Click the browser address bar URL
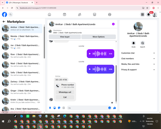The width and height of the screenshot is (161, 129). click(x=38, y=8)
